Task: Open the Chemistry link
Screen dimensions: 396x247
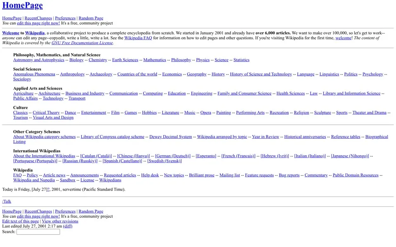Action: [98, 60]
